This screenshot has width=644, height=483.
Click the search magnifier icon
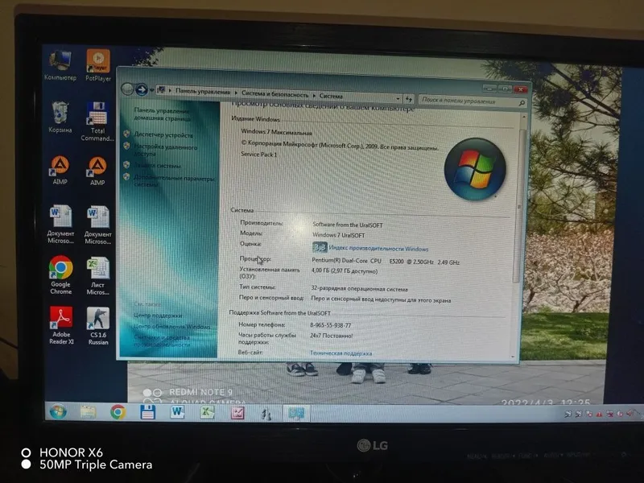click(522, 103)
